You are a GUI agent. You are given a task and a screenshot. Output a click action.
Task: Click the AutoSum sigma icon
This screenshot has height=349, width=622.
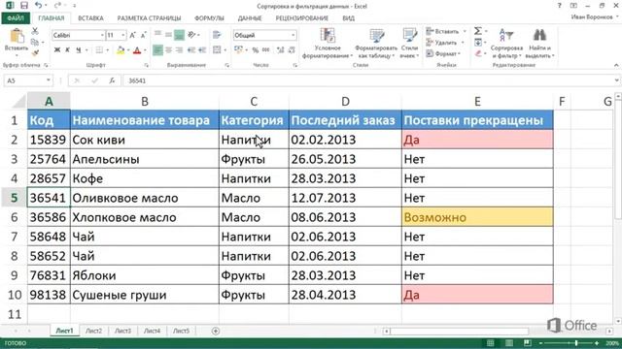[478, 31]
